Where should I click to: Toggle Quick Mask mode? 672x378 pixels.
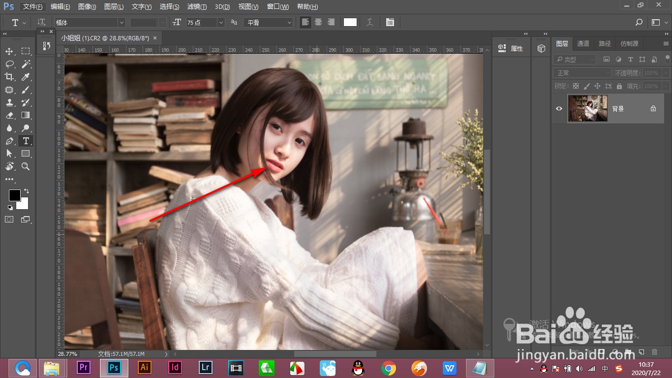[9, 220]
